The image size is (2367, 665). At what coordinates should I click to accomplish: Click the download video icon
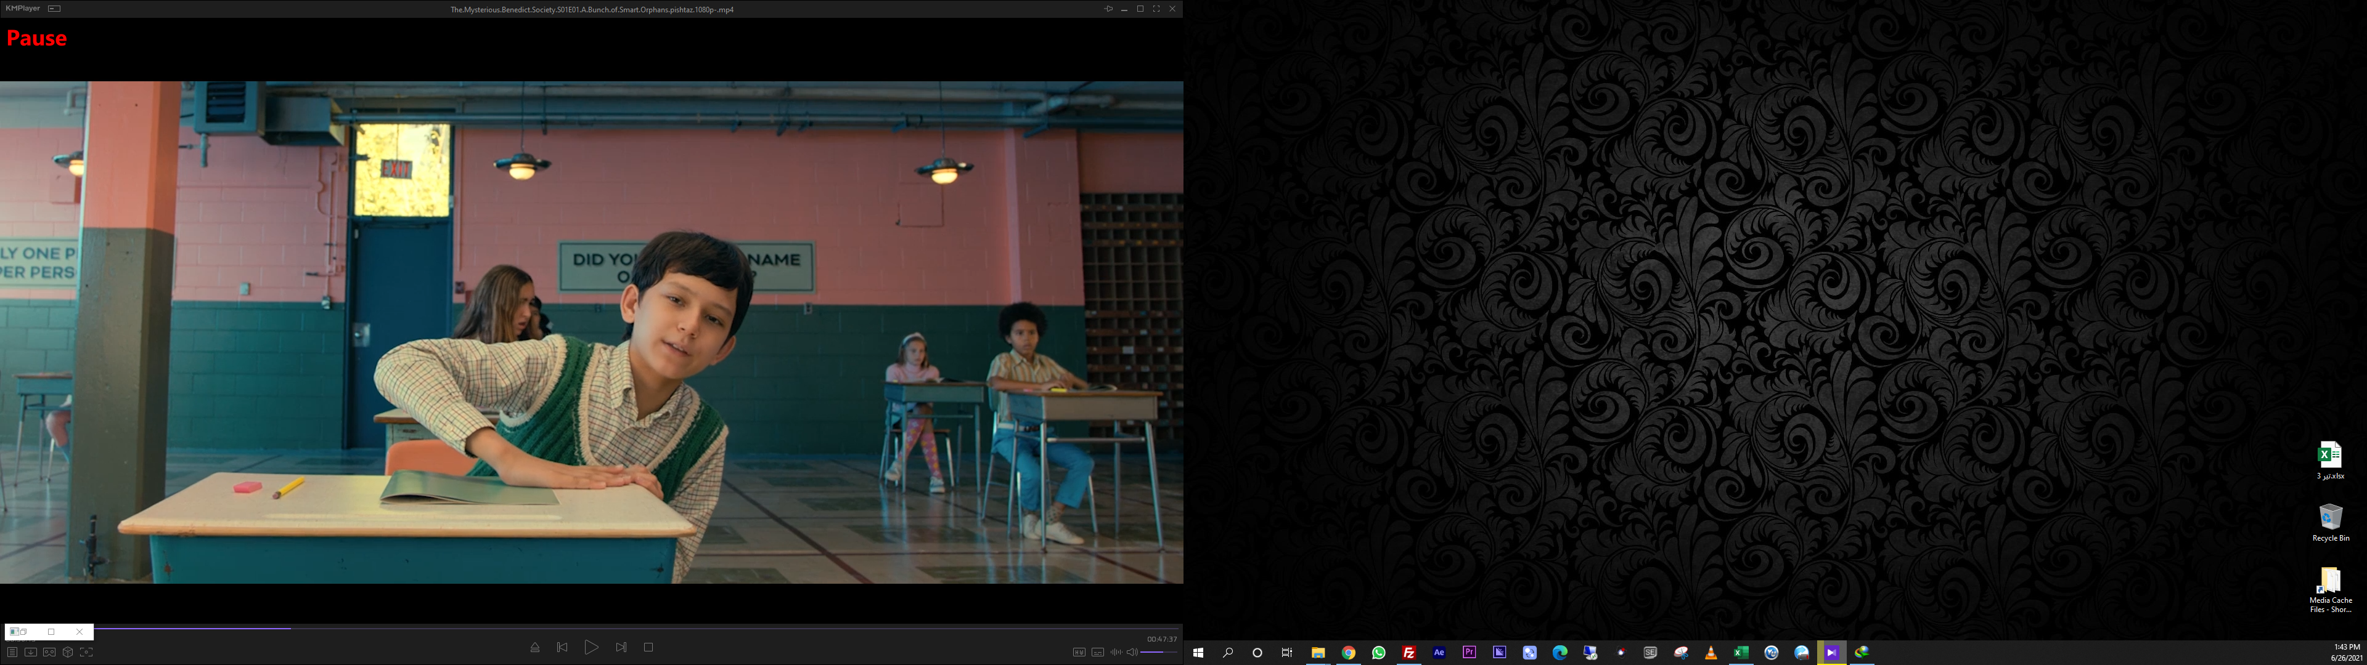30,652
